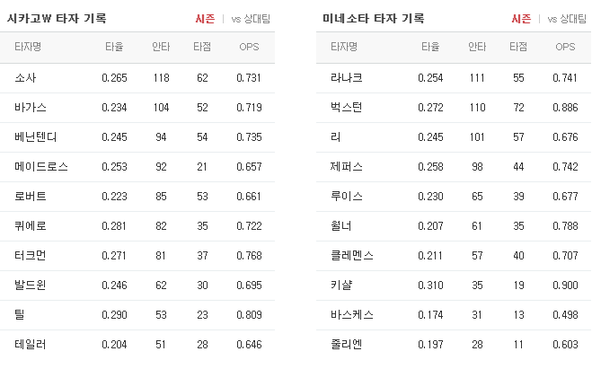Switch to vs 상대팀 tab for 시카고W
Viewport: 592px width, 369px height.
pos(251,19)
